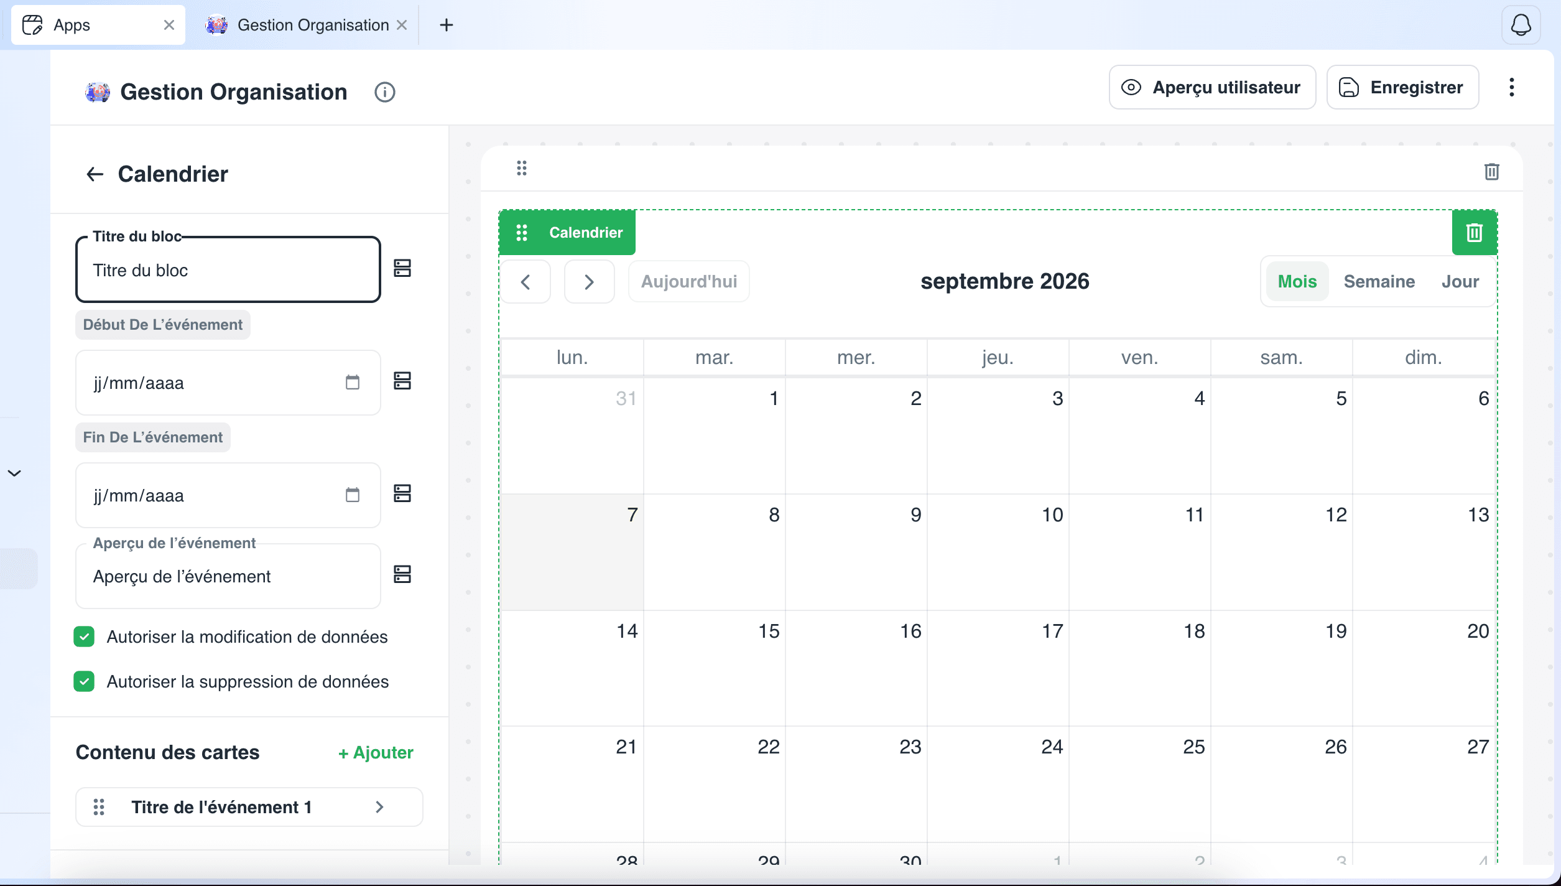Screen dimensions: 1561x886
Task: Click the data binding icon for Fin de l'événement
Action: click(402, 493)
